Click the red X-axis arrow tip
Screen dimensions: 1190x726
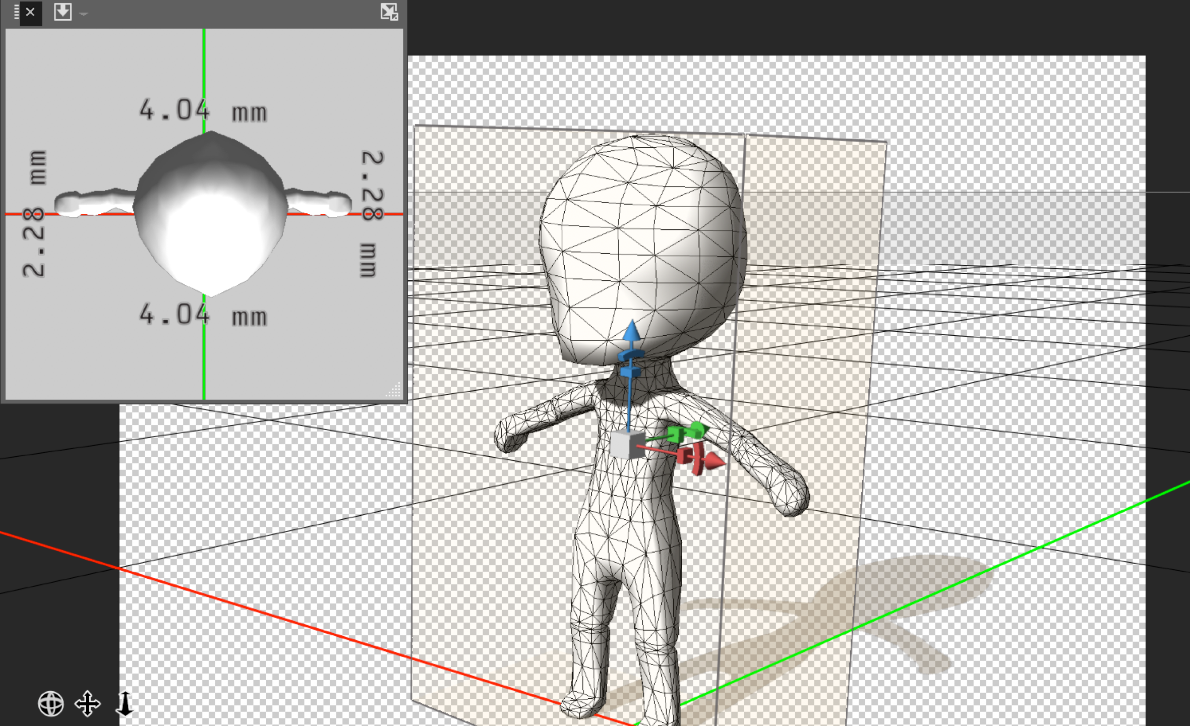tap(715, 461)
